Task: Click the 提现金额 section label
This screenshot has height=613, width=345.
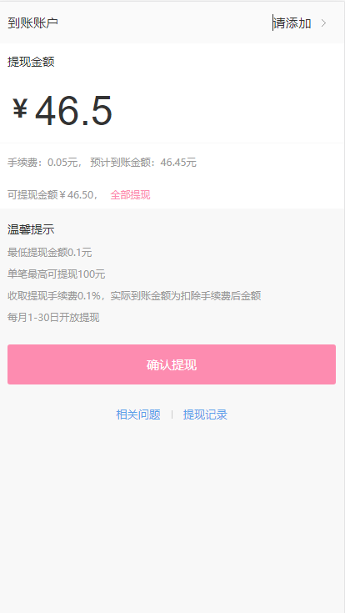Action: pos(31,62)
